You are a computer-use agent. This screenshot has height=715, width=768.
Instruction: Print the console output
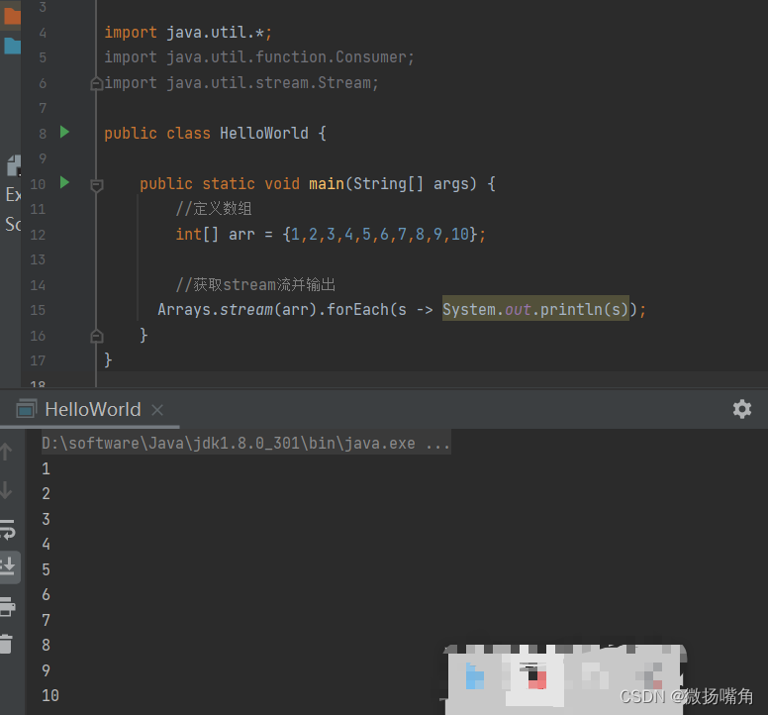[x=7, y=605]
